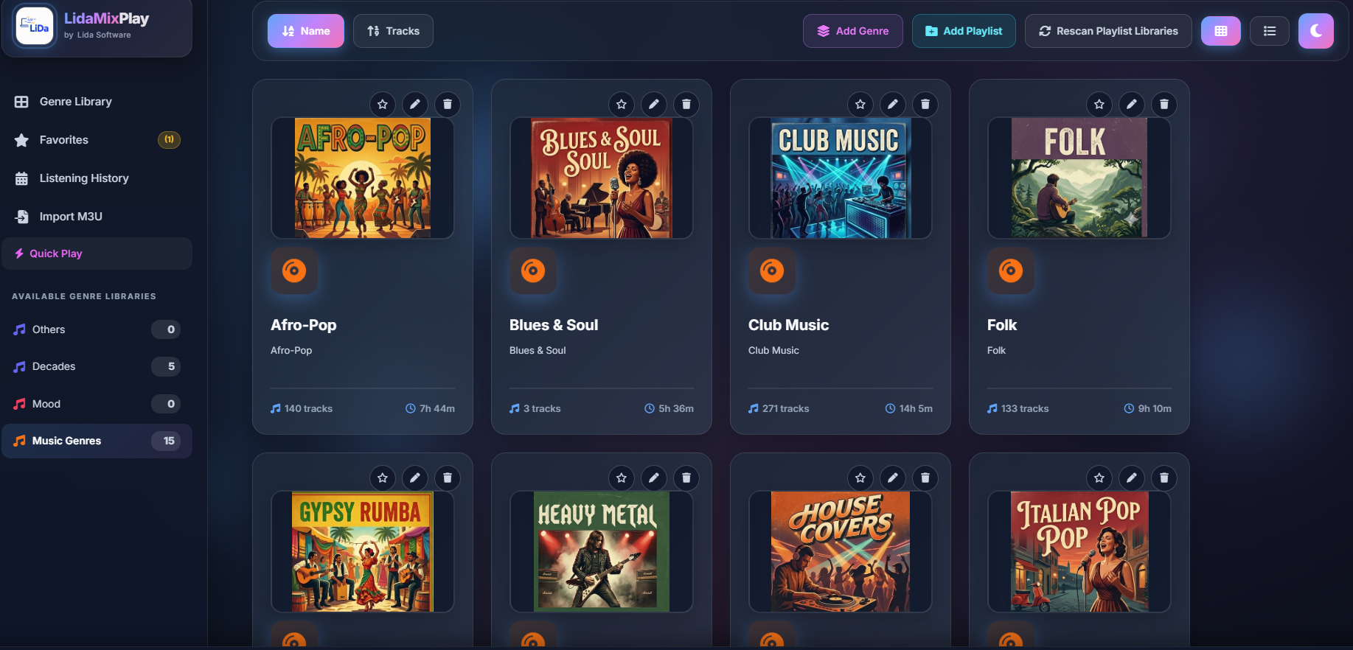This screenshot has width=1353, height=650.
Task: Open the Folk cover thumbnail
Action: (1079, 178)
